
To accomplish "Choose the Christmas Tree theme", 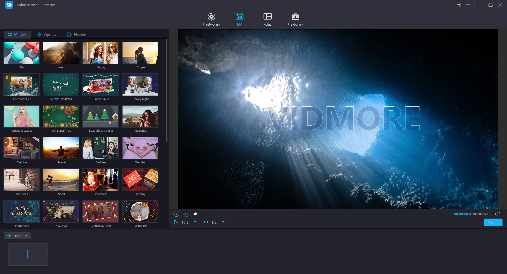I will [x=61, y=116].
